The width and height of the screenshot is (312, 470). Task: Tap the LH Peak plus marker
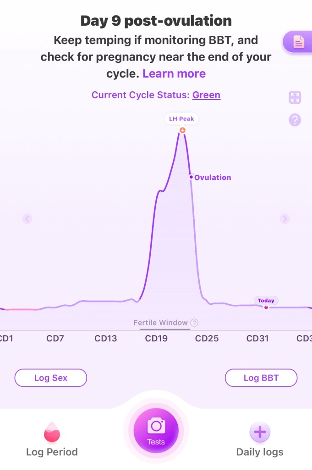pos(182,130)
